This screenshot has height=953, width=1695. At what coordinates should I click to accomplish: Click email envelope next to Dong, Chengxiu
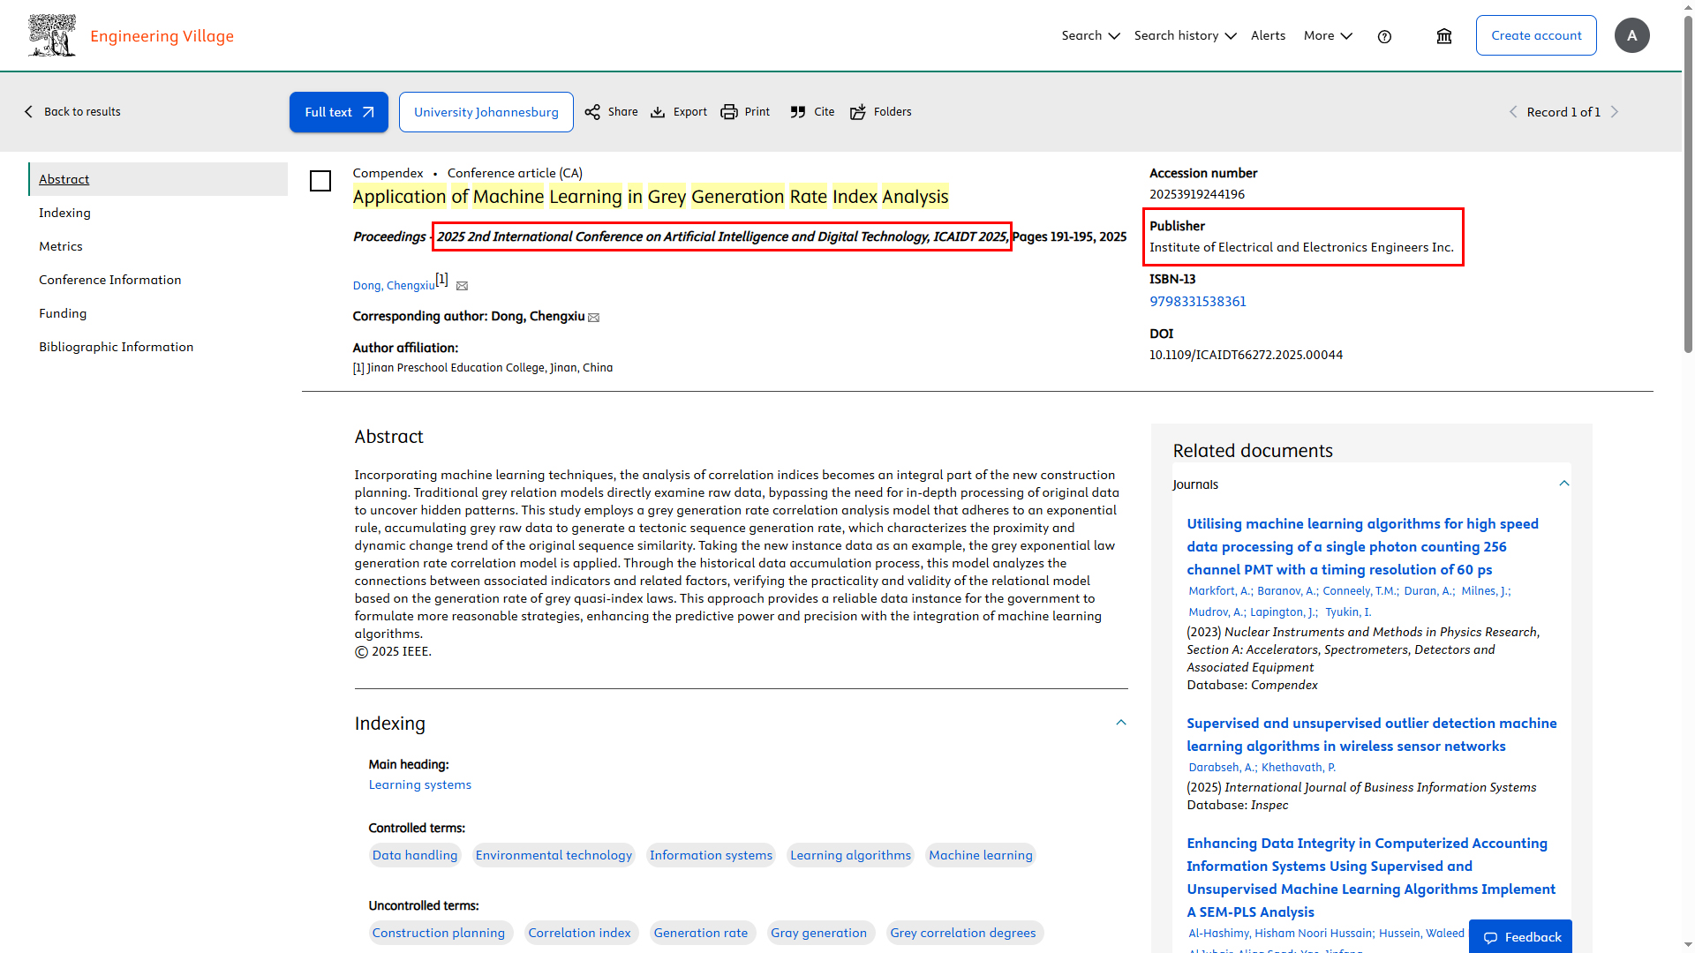click(462, 286)
